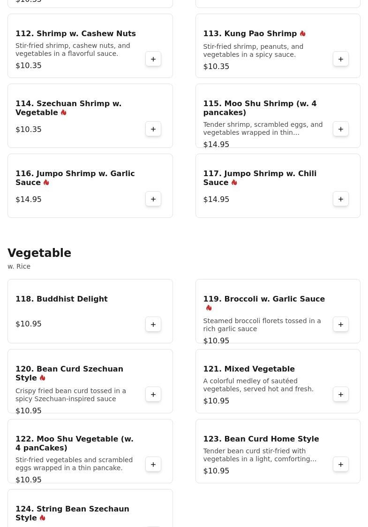Open 118. Buddhist Delight item details

coord(61,299)
